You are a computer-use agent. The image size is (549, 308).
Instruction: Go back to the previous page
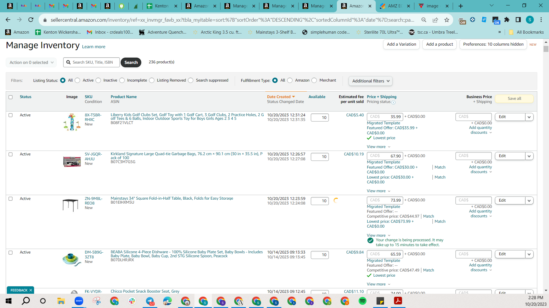pos(8,20)
